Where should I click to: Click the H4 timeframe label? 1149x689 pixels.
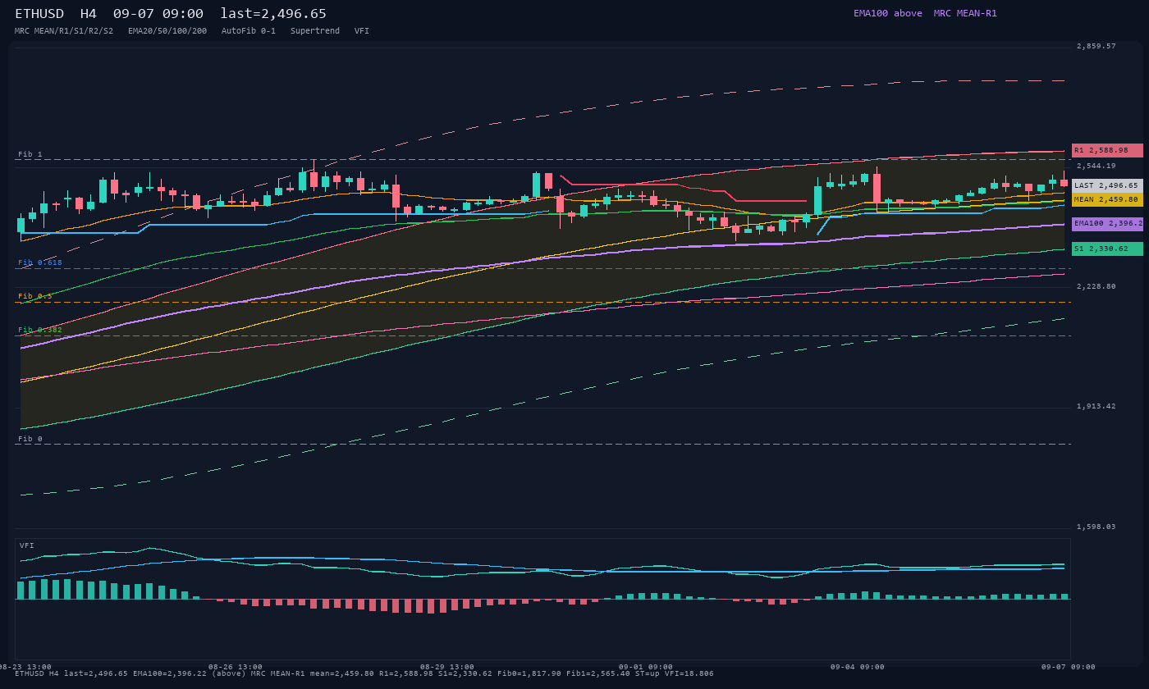89,13
